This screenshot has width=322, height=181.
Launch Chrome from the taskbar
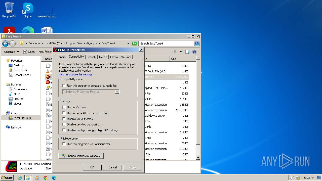click(x=46, y=178)
